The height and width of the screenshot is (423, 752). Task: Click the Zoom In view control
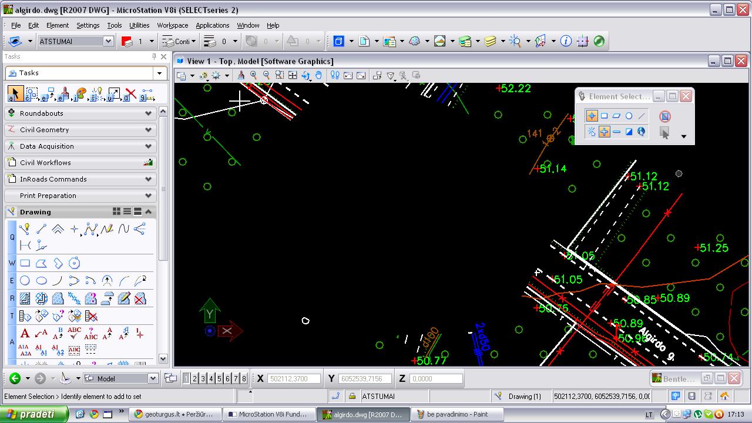pyautogui.click(x=254, y=75)
